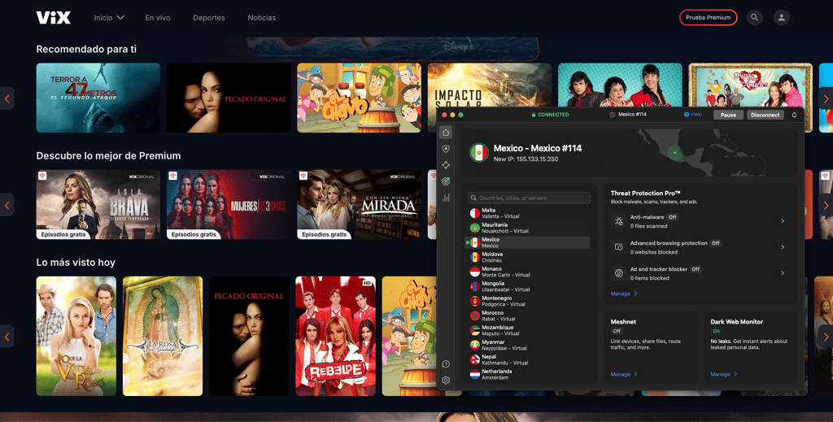Open El Chavo in Recomendado para ti row
This screenshot has height=422, width=833.
pos(359,98)
